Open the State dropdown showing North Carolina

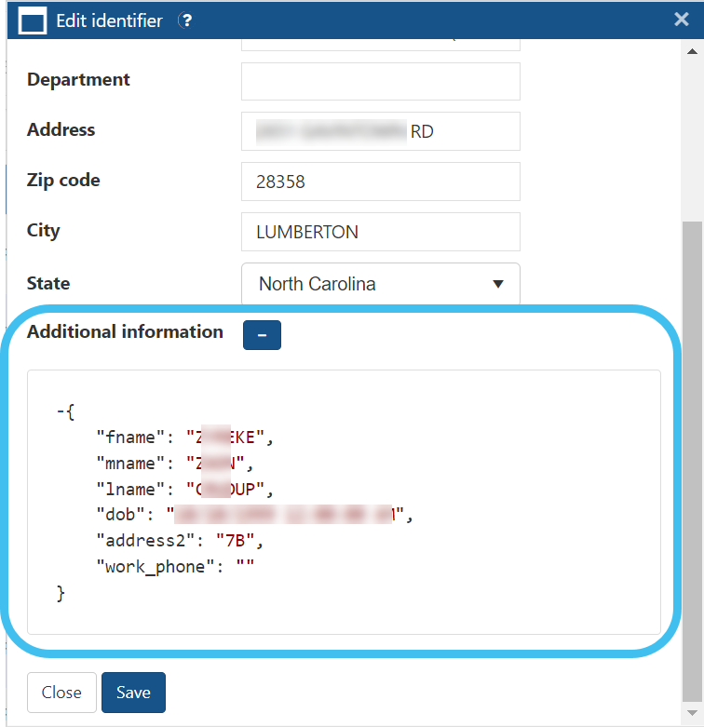pyautogui.click(x=380, y=284)
